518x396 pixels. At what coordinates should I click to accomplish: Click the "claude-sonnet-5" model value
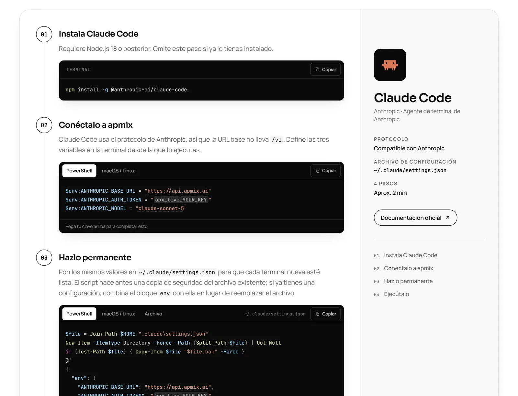pyautogui.click(x=161, y=209)
